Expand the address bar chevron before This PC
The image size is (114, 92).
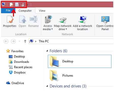tap(36, 41)
